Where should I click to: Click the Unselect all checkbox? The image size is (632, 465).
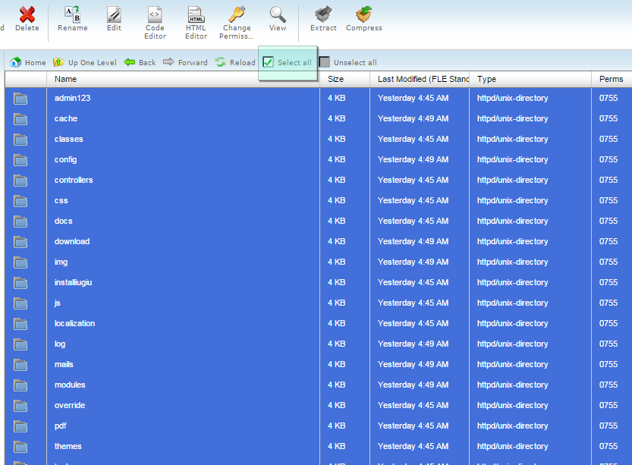coord(325,62)
